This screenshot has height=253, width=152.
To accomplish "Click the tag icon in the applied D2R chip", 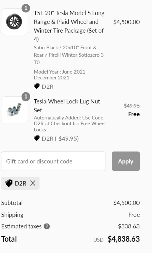I will (9, 183).
